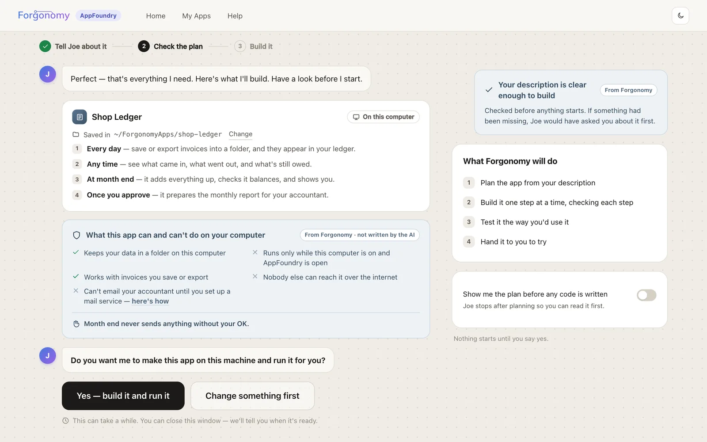Click From Forgonomy · not written by AI badge
The image size is (707, 442).
coord(360,235)
